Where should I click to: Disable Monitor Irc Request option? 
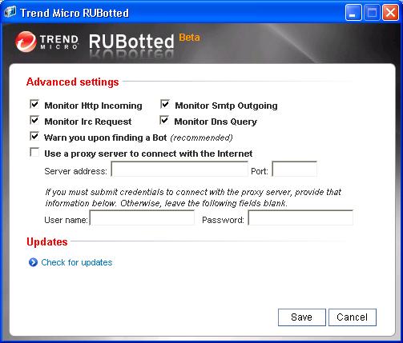click(x=34, y=120)
